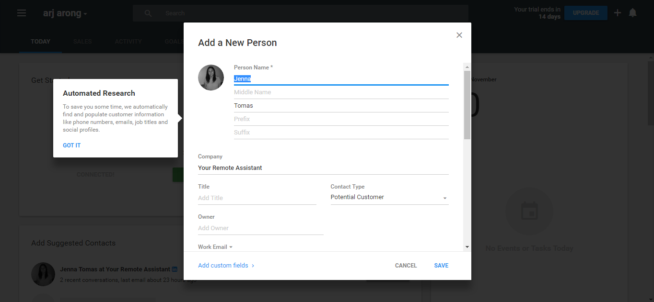654x302 pixels.
Task: Open the Contact Type dropdown
Action: (389, 197)
